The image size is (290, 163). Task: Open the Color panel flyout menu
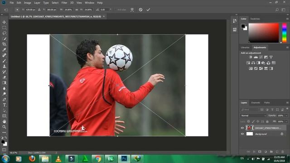tap(287, 19)
